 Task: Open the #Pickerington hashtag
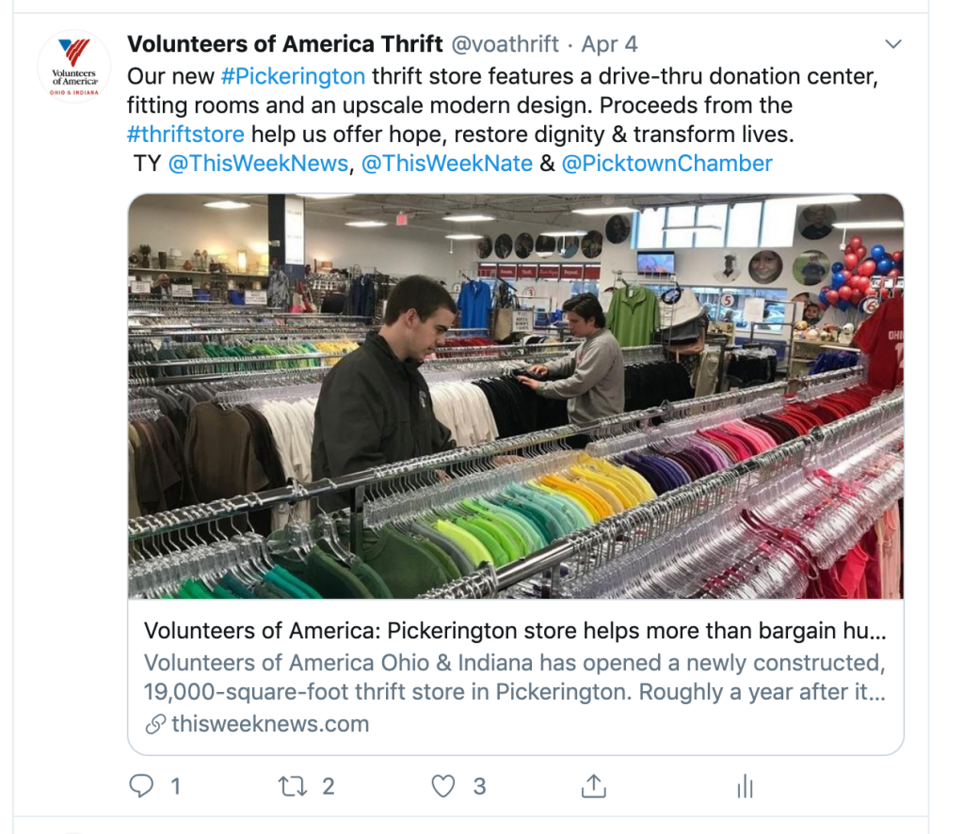(x=293, y=77)
